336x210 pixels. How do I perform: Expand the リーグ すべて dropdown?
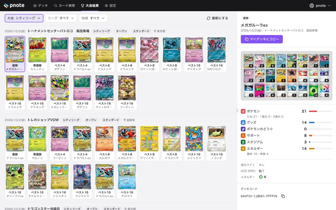pos(61,18)
